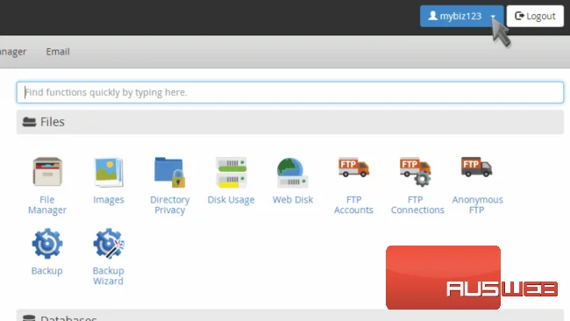Click the Disk Usage text link
Viewport: 570px width, 321px height.
coord(231,200)
